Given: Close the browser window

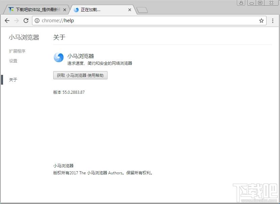Looking at the screenshot, I should [x=271, y=2].
